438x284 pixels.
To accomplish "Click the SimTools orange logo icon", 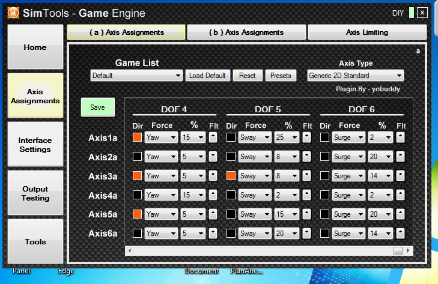I will point(13,13).
